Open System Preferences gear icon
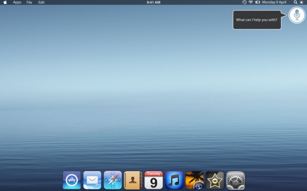Screen dimensions: 307x191 pos(236,180)
